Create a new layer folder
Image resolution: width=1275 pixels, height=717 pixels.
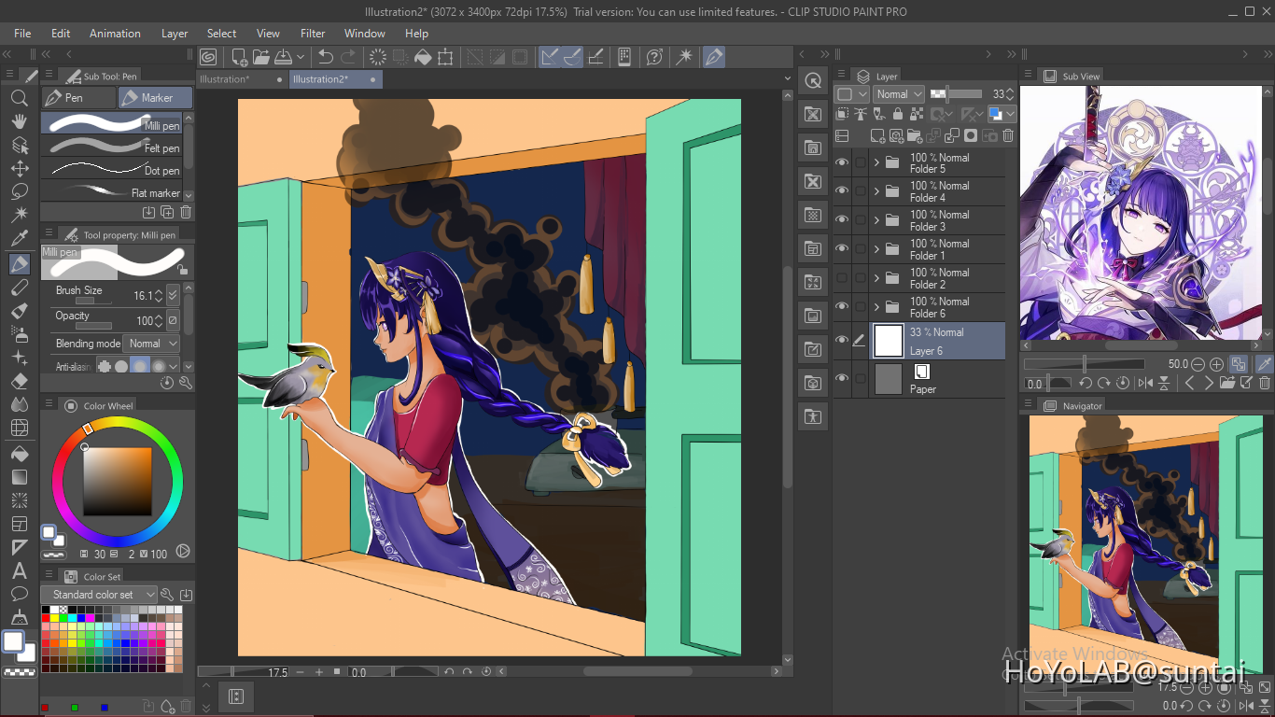pyautogui.click(x=914, y=135)
